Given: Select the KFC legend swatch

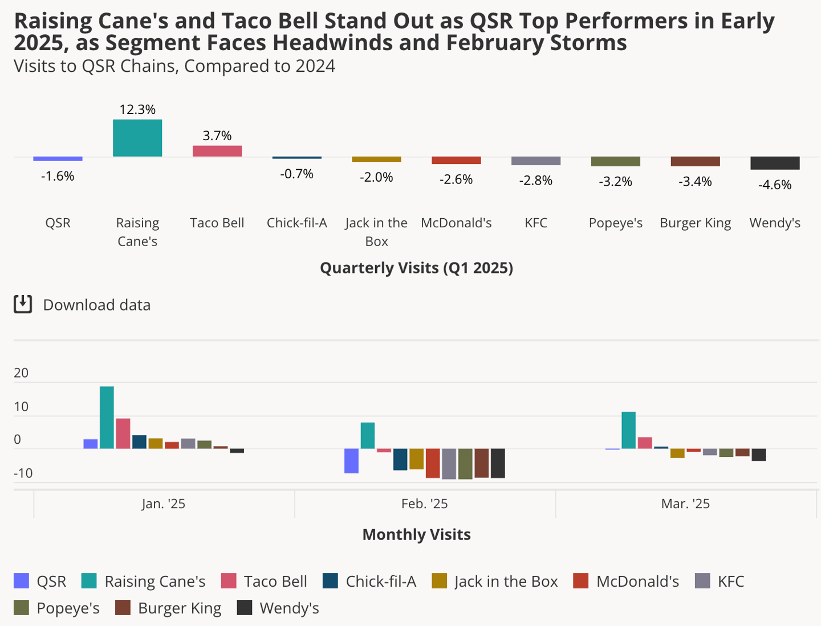Looking at the screenshot, I should 702,581.
